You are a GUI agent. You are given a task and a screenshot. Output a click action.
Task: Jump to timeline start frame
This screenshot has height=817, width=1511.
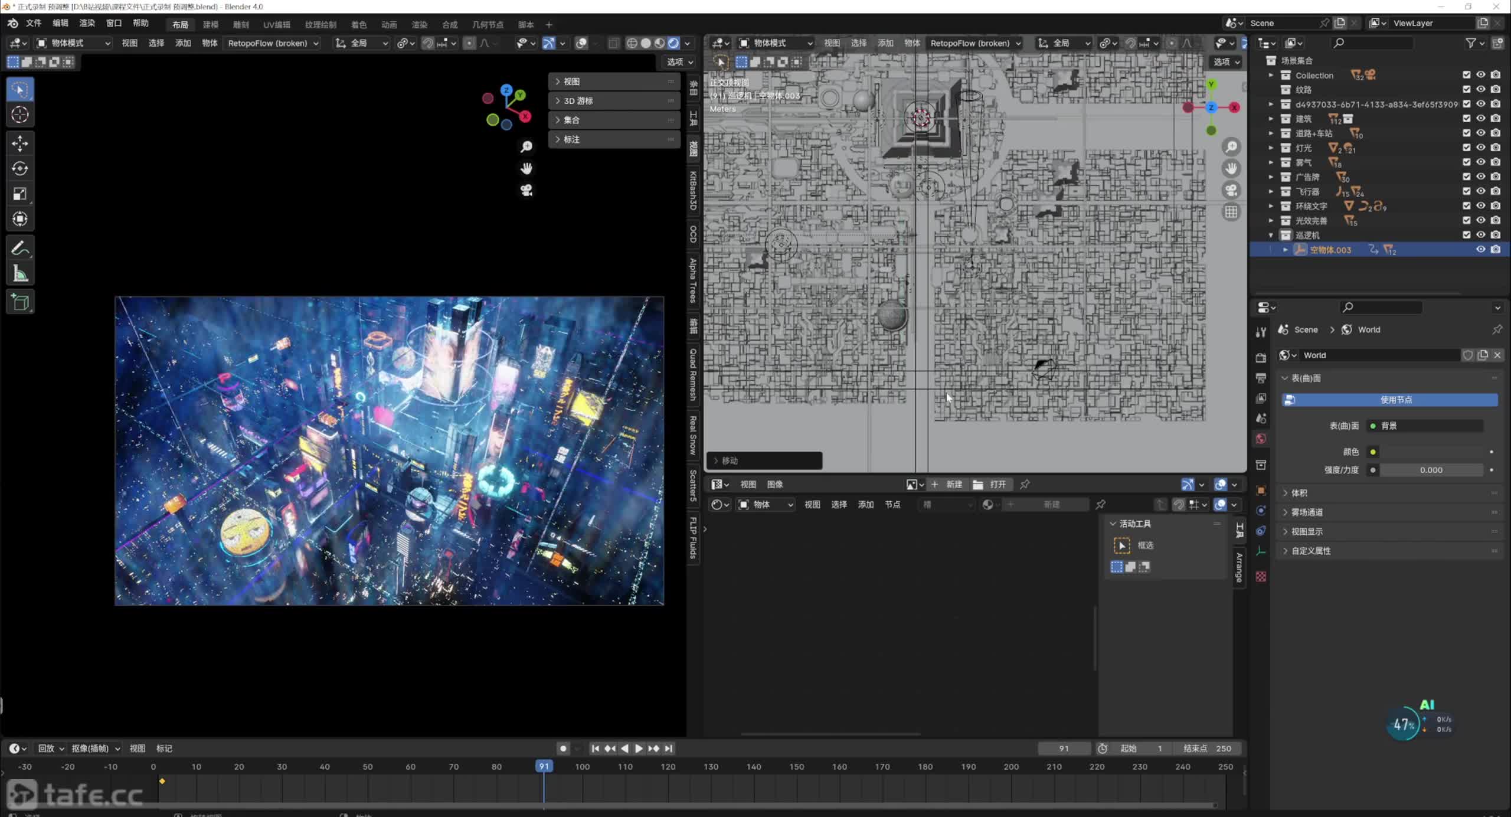[595, 749]
